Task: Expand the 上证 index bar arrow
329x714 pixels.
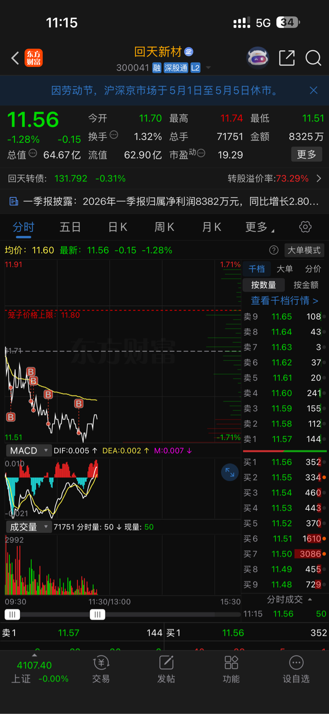Action: tap(34, 655)
